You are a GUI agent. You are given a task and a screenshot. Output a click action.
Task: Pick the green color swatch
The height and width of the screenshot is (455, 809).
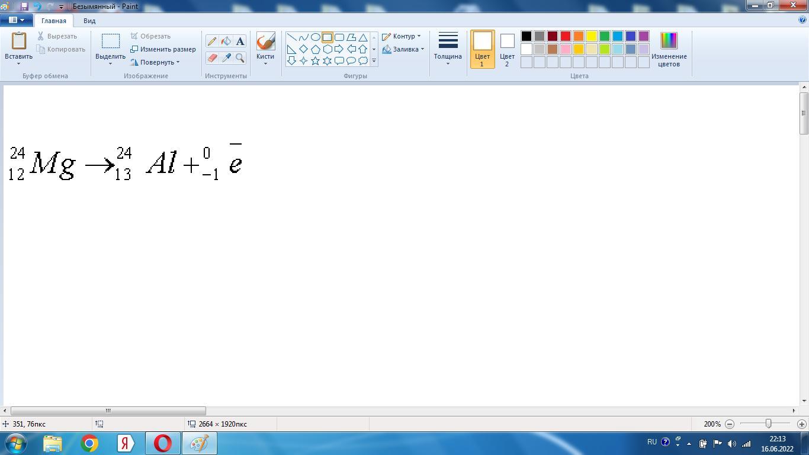[x=605, y=36]
